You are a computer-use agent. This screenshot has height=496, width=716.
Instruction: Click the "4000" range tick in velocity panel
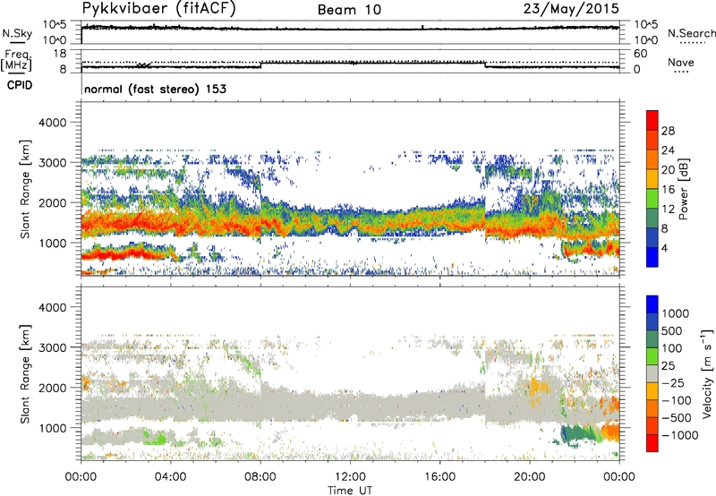[x=52, y=307]
